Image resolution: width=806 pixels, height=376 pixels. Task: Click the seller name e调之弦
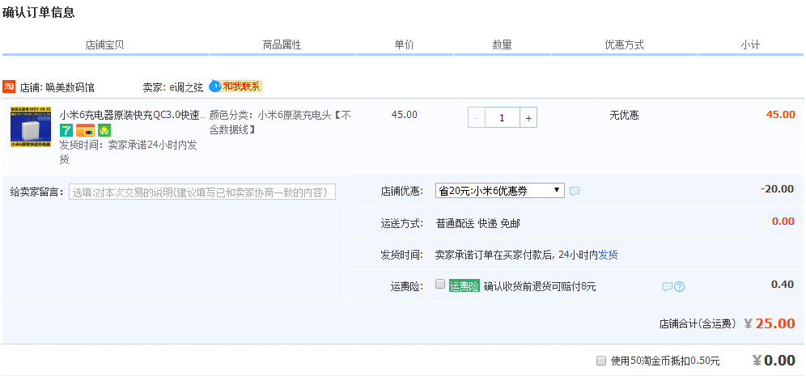[x=187, y=87]
